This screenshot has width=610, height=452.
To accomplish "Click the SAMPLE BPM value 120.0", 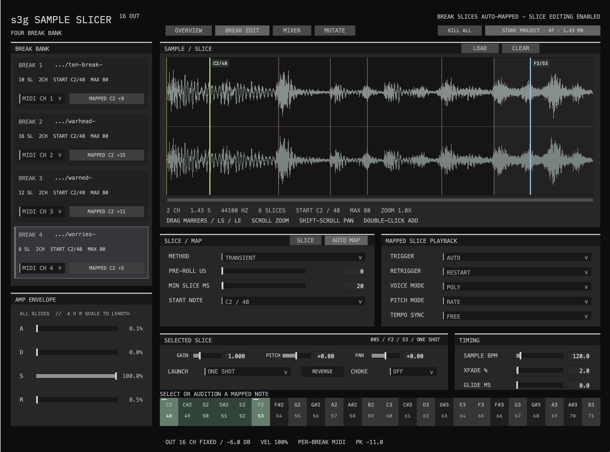I will pyautogui.click(x=579, y=356).
